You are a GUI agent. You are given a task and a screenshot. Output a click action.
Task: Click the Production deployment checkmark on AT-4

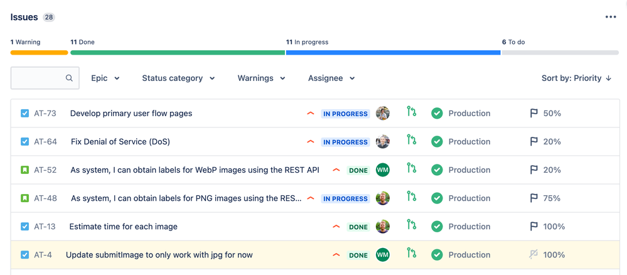point(437,255)
